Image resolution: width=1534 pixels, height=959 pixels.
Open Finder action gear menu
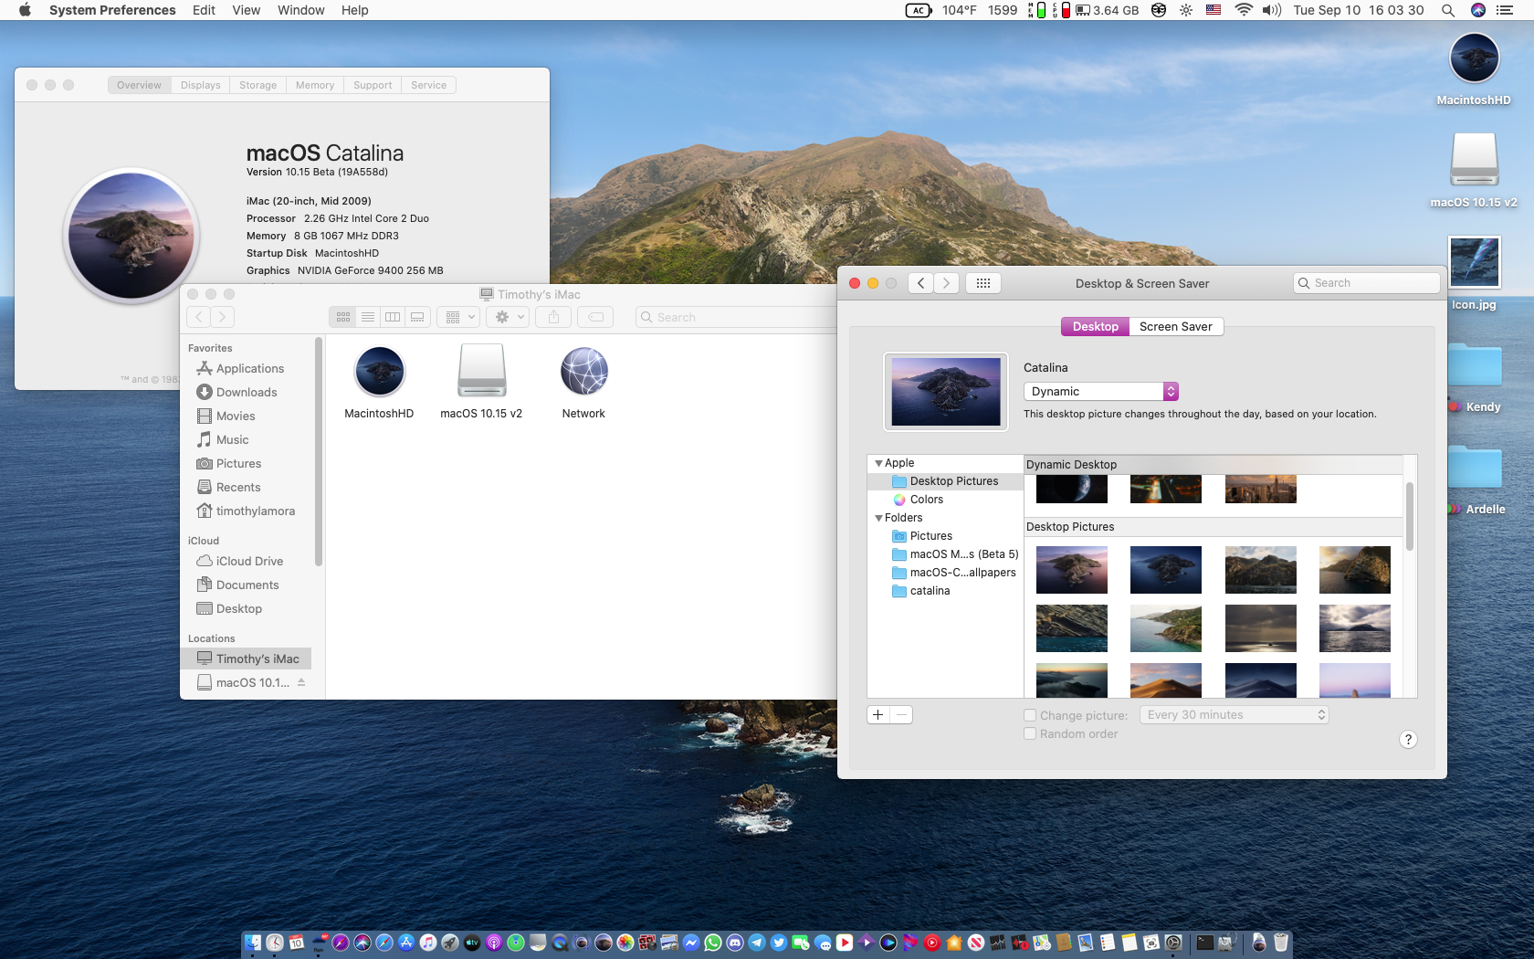pos(508,317)
